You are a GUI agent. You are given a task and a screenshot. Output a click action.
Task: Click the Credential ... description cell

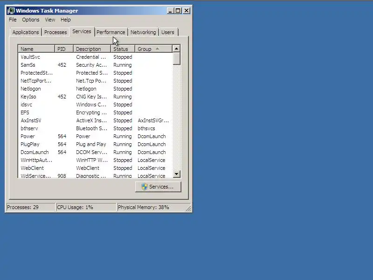91,57
